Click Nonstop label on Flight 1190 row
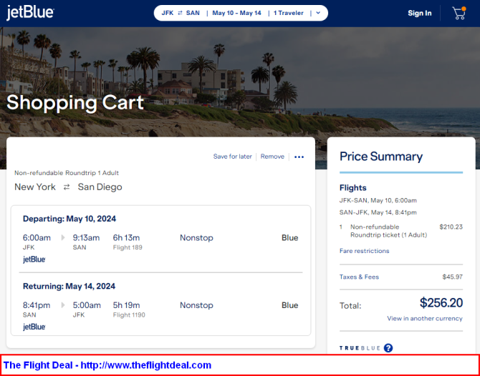The image size is (480, 376). 196,305
